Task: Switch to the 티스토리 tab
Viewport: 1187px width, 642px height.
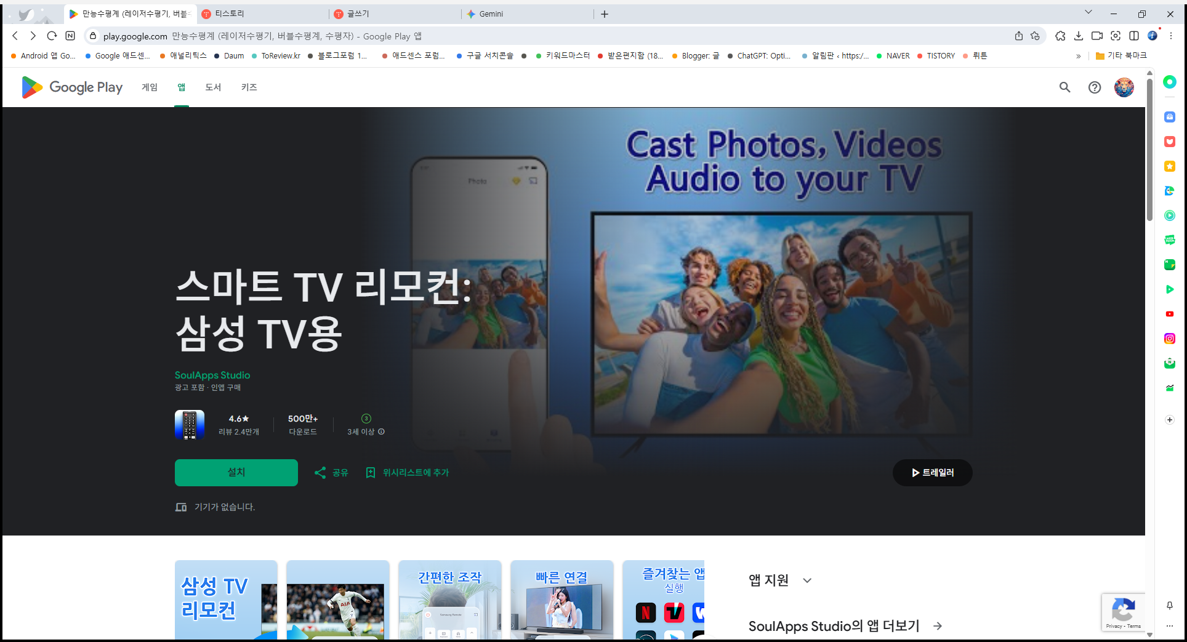Action: (x=246, y=13)
